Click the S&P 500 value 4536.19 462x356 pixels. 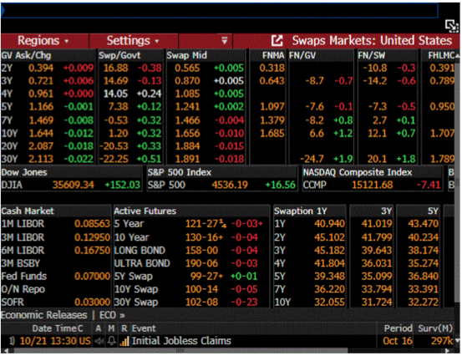click(x=230, y=185)
